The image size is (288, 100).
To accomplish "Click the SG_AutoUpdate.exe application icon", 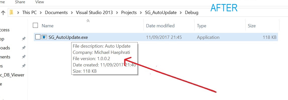I will click(44, 37).
